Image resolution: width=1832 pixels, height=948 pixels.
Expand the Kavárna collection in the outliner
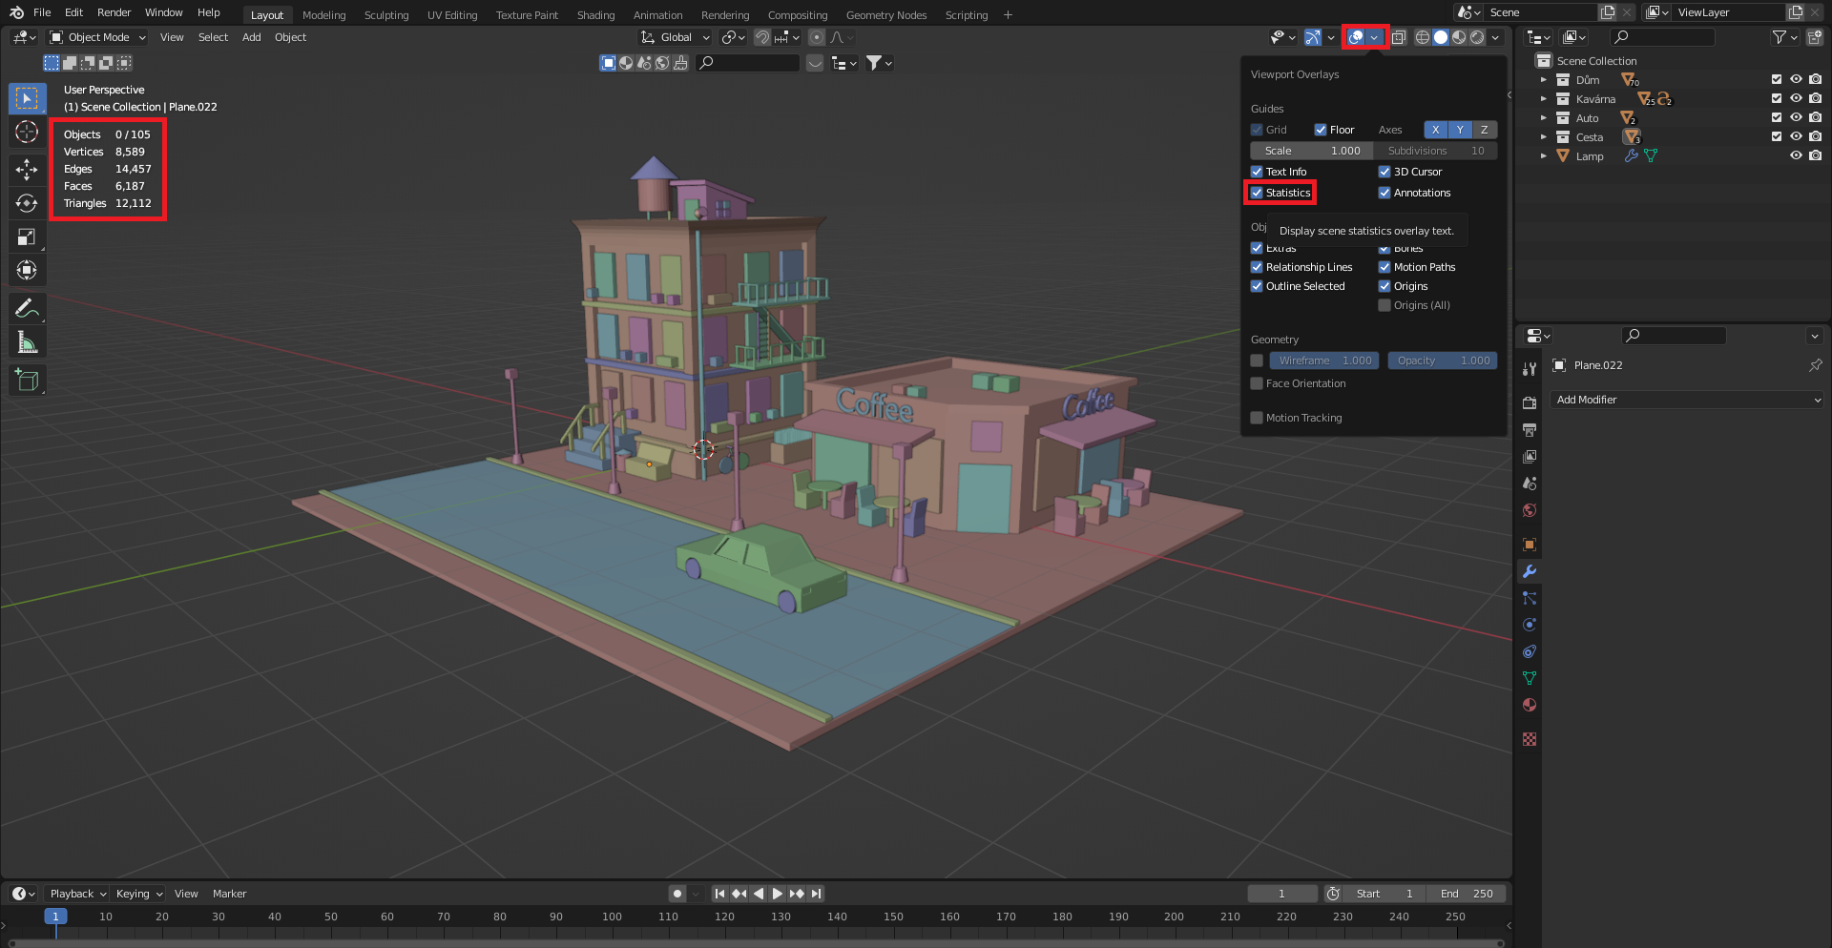(x=1543, y=98)
